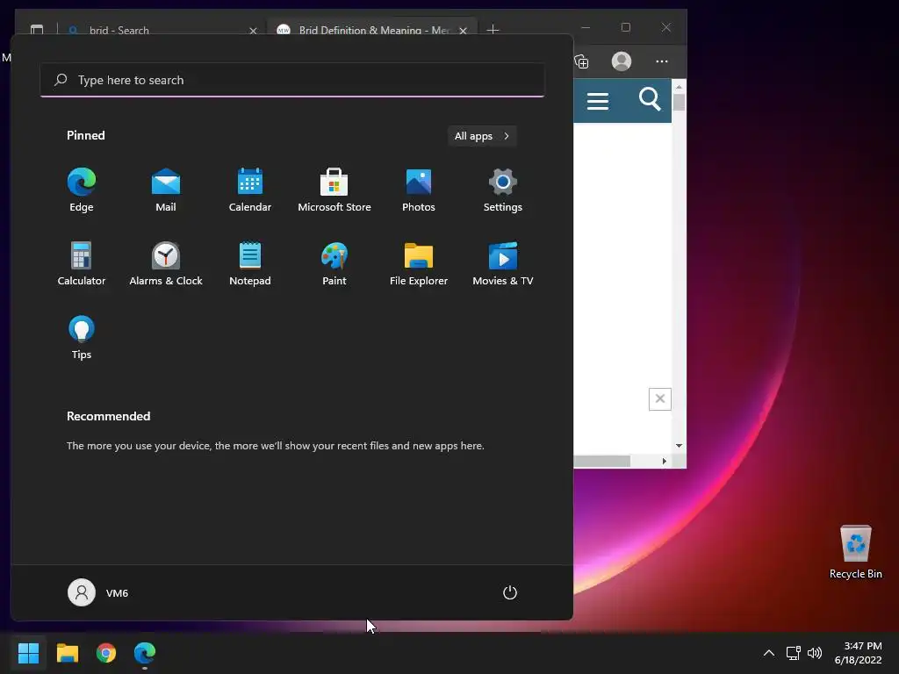The height and width of the screenshot is (674, 899).
Task: Open Edge Settings and more menu
Action: 662,61
